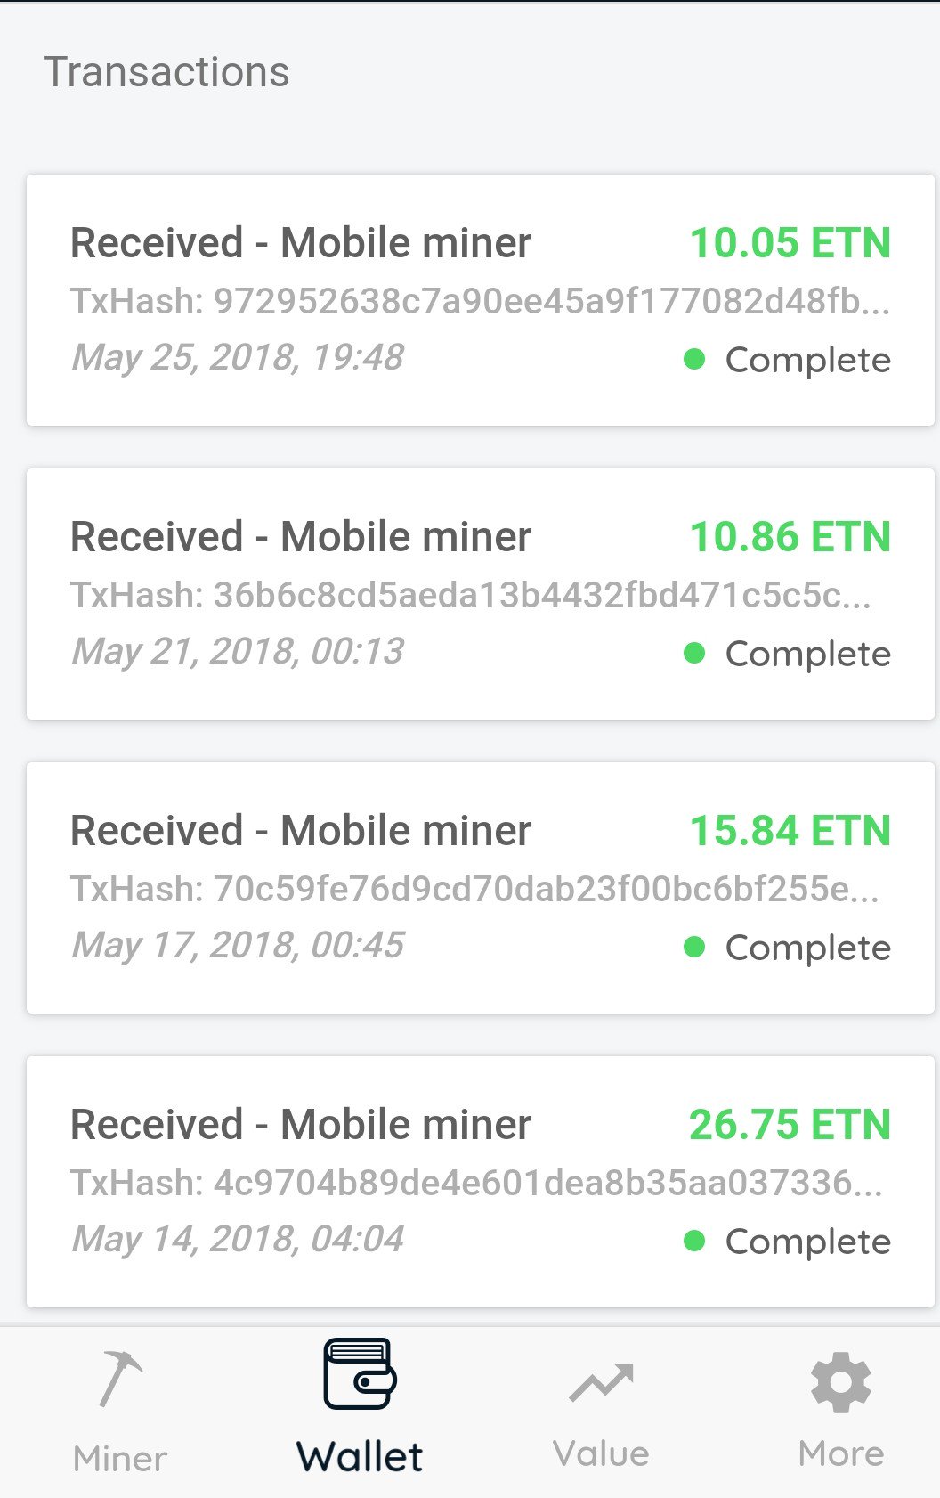Viewport: 940px width, 1498px height.
Task: Tap green status dot for May 14 transaction
Action: tap(694, 1242)
